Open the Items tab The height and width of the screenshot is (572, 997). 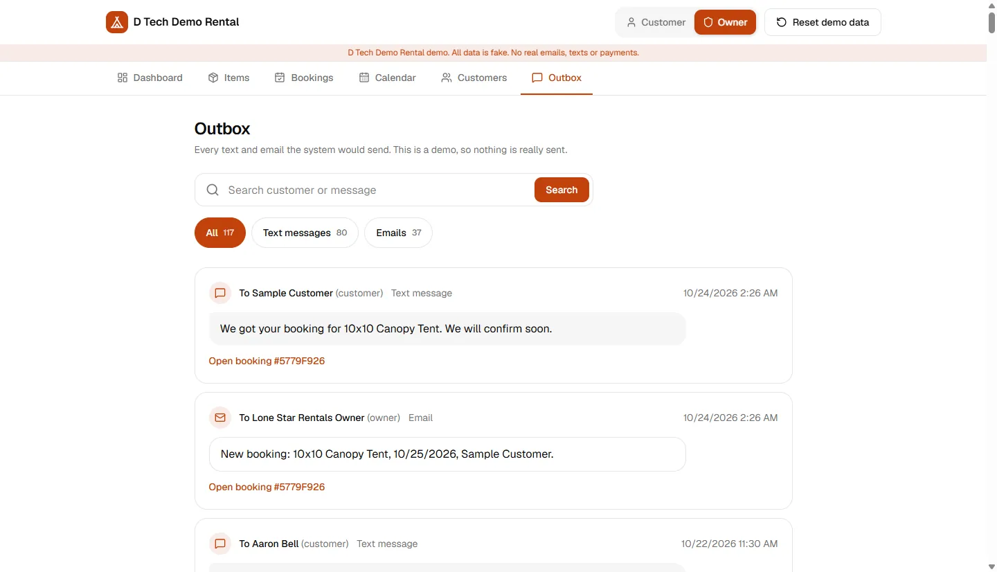coord(228,78)
